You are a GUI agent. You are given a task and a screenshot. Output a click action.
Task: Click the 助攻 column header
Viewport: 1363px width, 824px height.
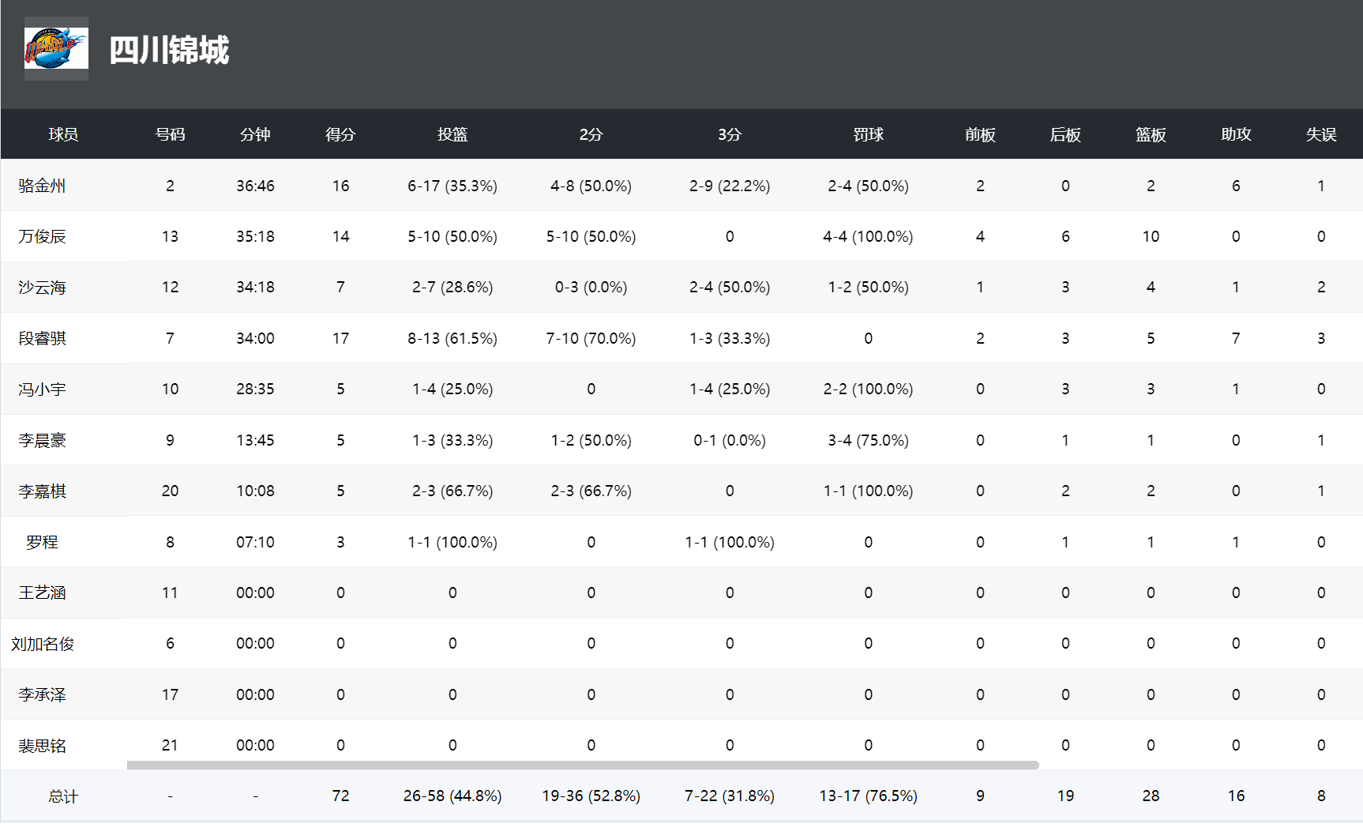pyautogui.click(x=1236, y=134)
